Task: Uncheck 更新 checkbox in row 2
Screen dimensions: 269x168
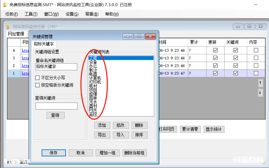Action: point(215,65)
